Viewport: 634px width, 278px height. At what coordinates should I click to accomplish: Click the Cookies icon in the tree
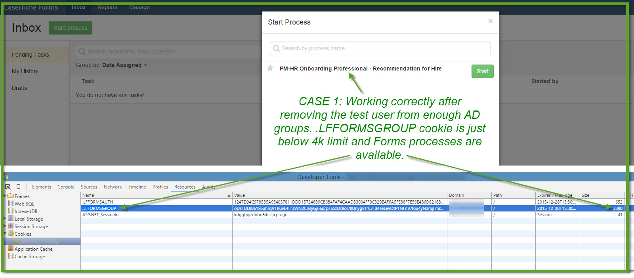pyautogui.click(x=11, y=233)
